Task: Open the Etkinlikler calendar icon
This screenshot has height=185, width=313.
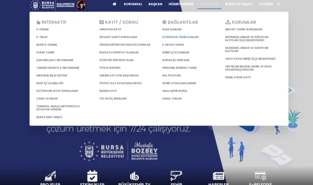Action: [x=92, y=176]
